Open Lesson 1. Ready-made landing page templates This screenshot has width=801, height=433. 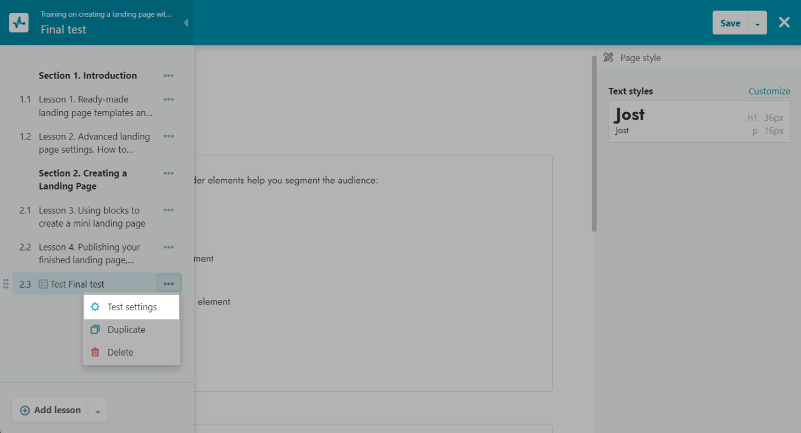point(96,106)
